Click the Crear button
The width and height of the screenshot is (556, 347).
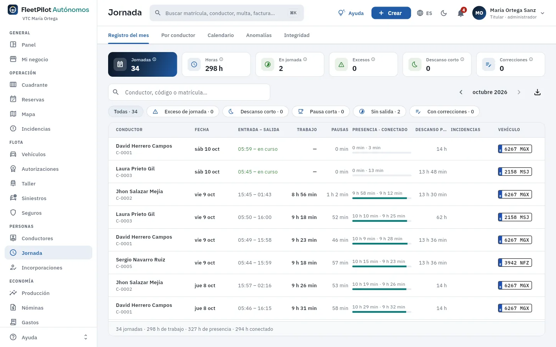391,13
